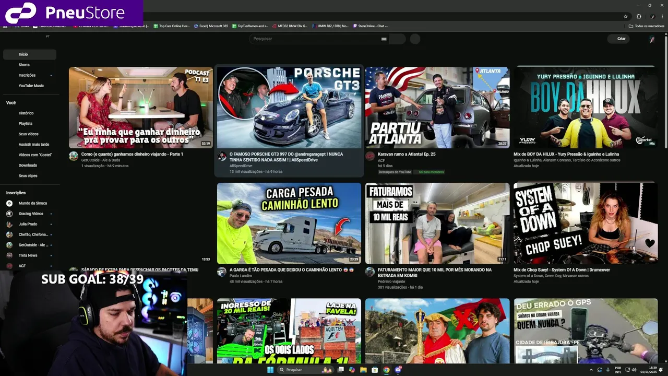This screenshot has height=376, width=668.
Task: Play Porsche GT3 997 video thumbnail
Action: (x=289, y=108)
